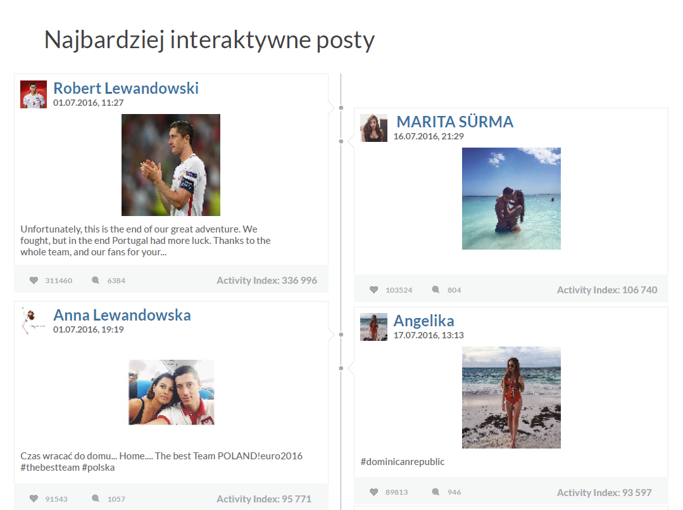Click the comment bubble icon showing 6384

coord(96,280)
